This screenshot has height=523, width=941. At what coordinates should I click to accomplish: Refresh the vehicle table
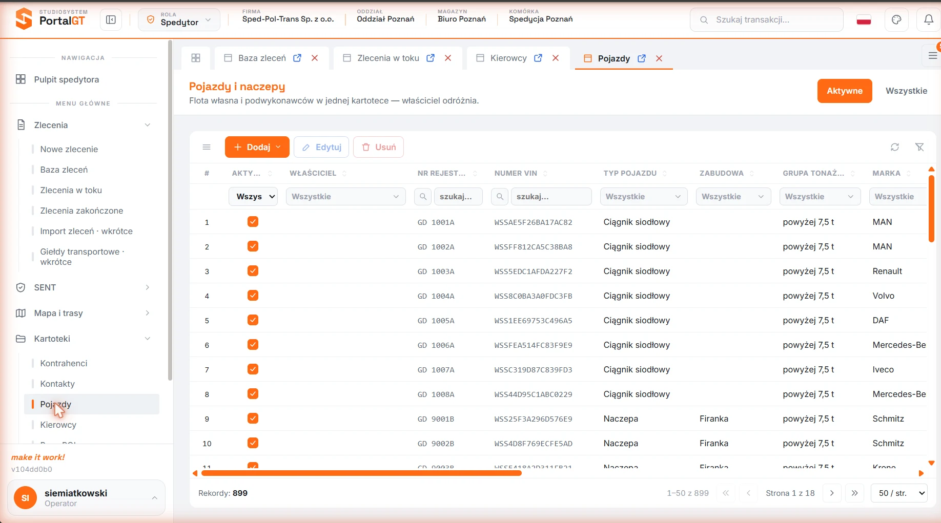coord(895,147)
